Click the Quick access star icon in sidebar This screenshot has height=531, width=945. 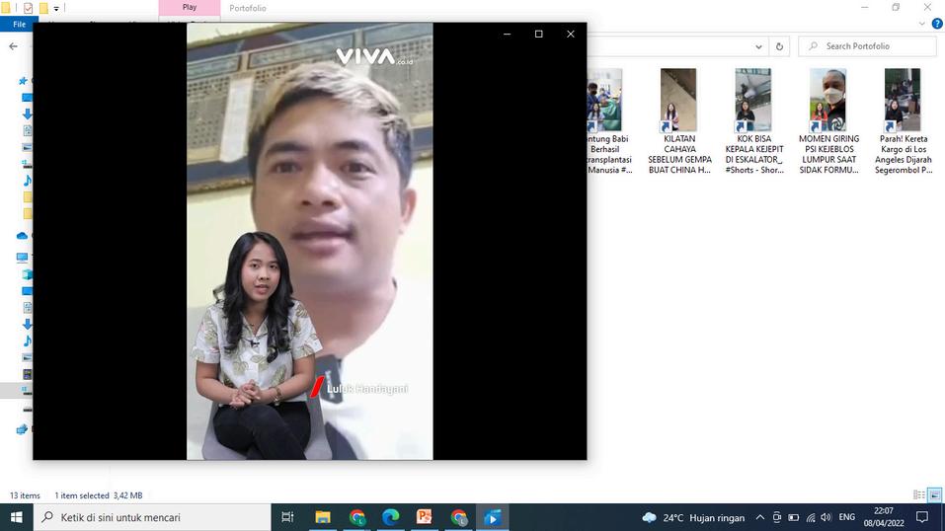pos(23,81)
